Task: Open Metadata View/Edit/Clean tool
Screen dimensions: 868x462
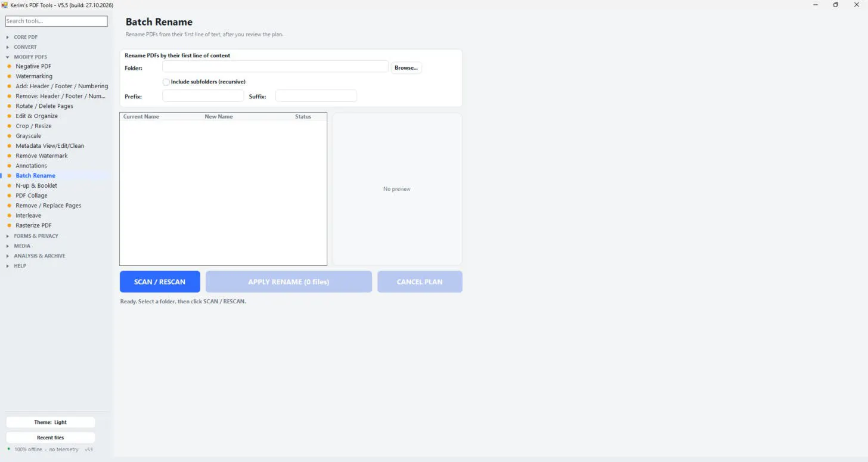Action: [50, 146]
